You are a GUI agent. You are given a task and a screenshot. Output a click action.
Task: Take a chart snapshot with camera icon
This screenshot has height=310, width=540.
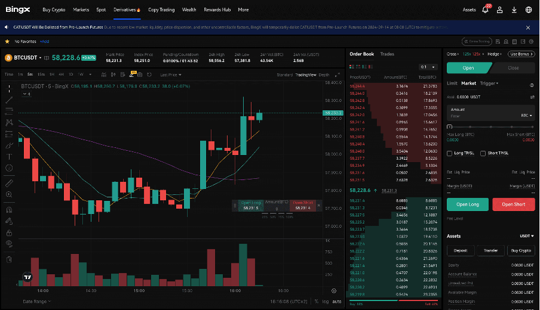pos(140,75)
